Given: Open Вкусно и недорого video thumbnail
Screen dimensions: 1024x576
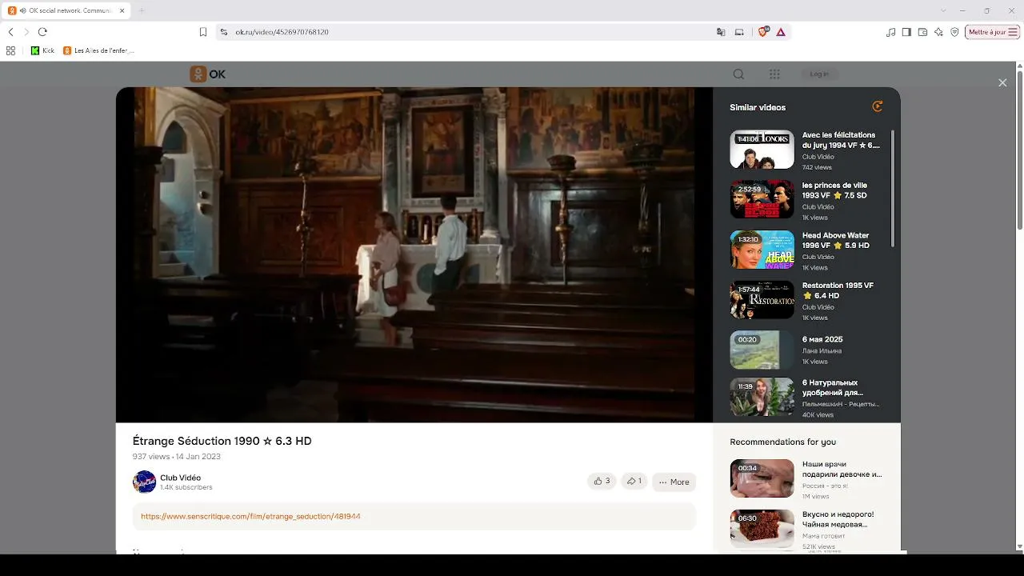Looking at the screenshot, I should (x=762, y=529).
